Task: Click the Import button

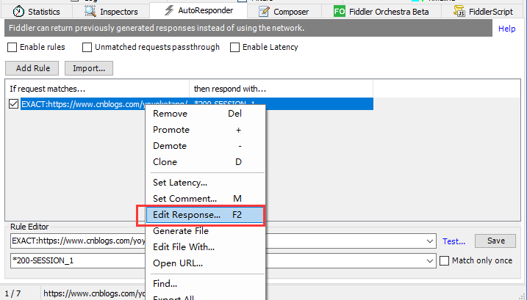Action: pos(88,68)
